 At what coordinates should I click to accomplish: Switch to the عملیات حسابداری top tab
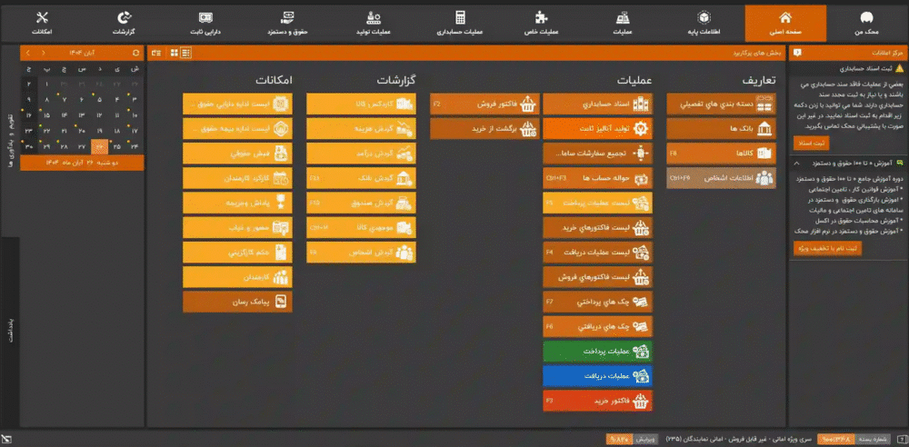pyautogui.click(x=461, y=24)
